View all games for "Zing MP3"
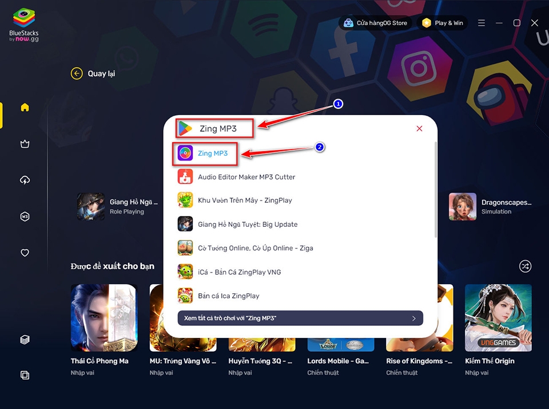Viewport: 549px width, 409px height. tap(300, 318)
